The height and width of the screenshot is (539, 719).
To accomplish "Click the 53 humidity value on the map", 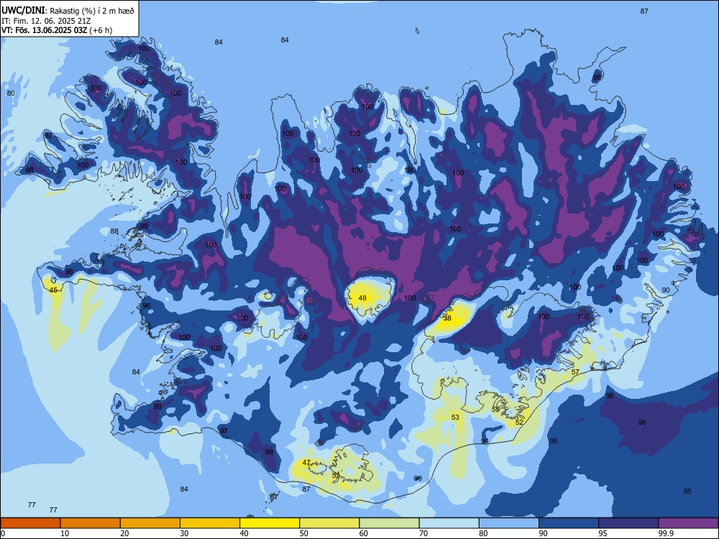I will point(455,417).
